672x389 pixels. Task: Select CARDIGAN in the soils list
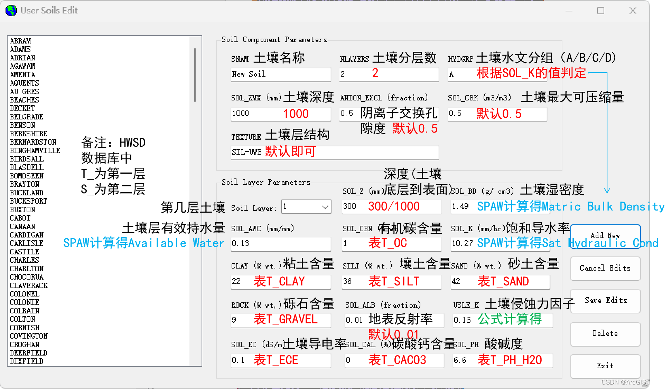[27, 235]
